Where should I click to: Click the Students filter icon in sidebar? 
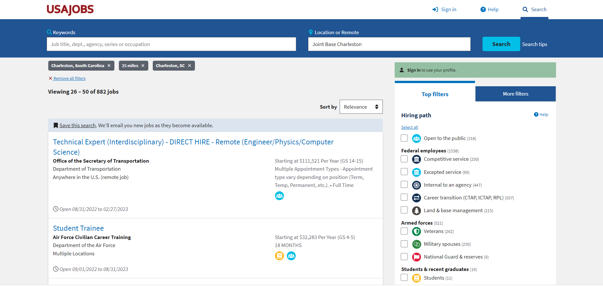(x=416, y=278)
